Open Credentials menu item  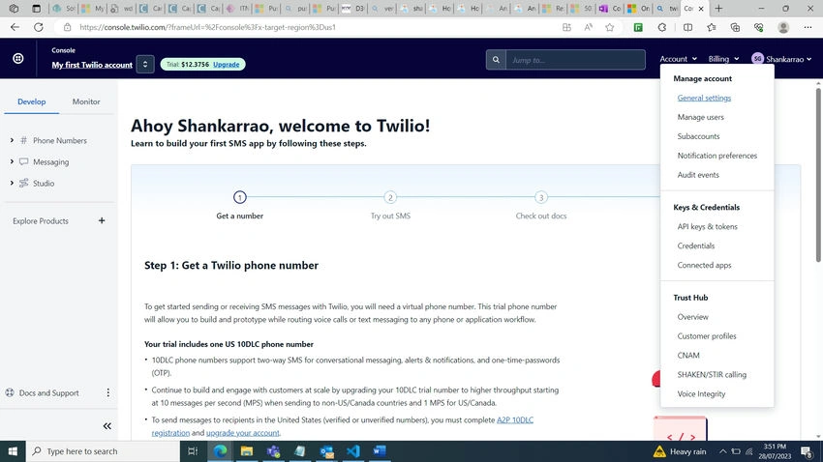pos(695,245)
